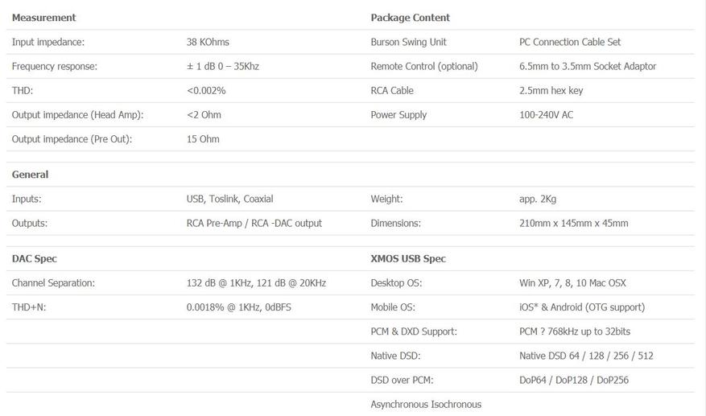Image resolution: width=706 pixels, height=416 pixels.
Task: Click the Dimensions value 210mm x 145mm x 45mm
Action: (x=574, y=224)
